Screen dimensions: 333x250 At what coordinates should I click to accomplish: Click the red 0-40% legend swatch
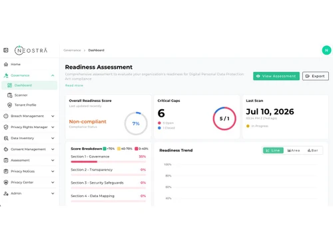click(137, 149)
